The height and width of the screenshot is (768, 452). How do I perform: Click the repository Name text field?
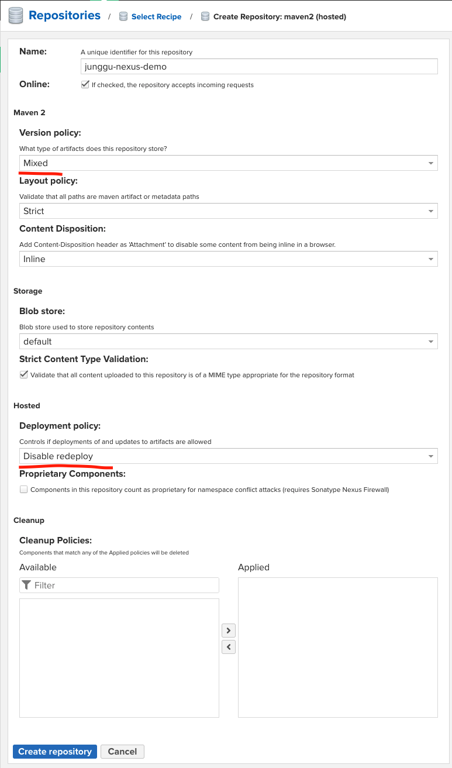(x=259, y=67)
